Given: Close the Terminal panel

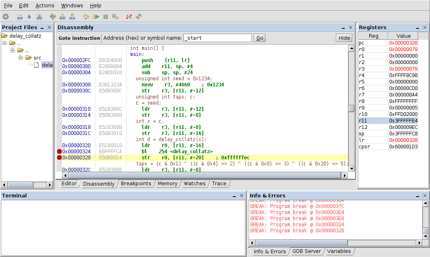Looking at the screenshot, I should 242,196.
